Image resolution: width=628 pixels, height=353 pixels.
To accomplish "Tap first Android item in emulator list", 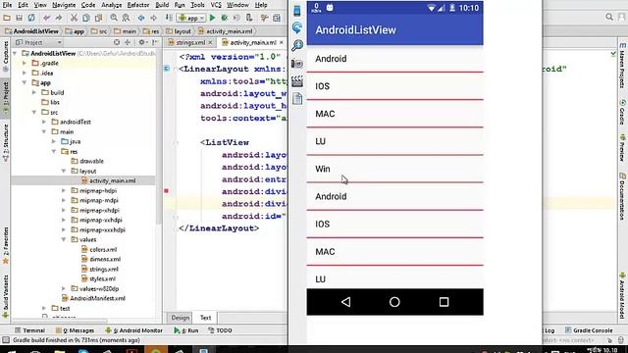I will point(394,59).
